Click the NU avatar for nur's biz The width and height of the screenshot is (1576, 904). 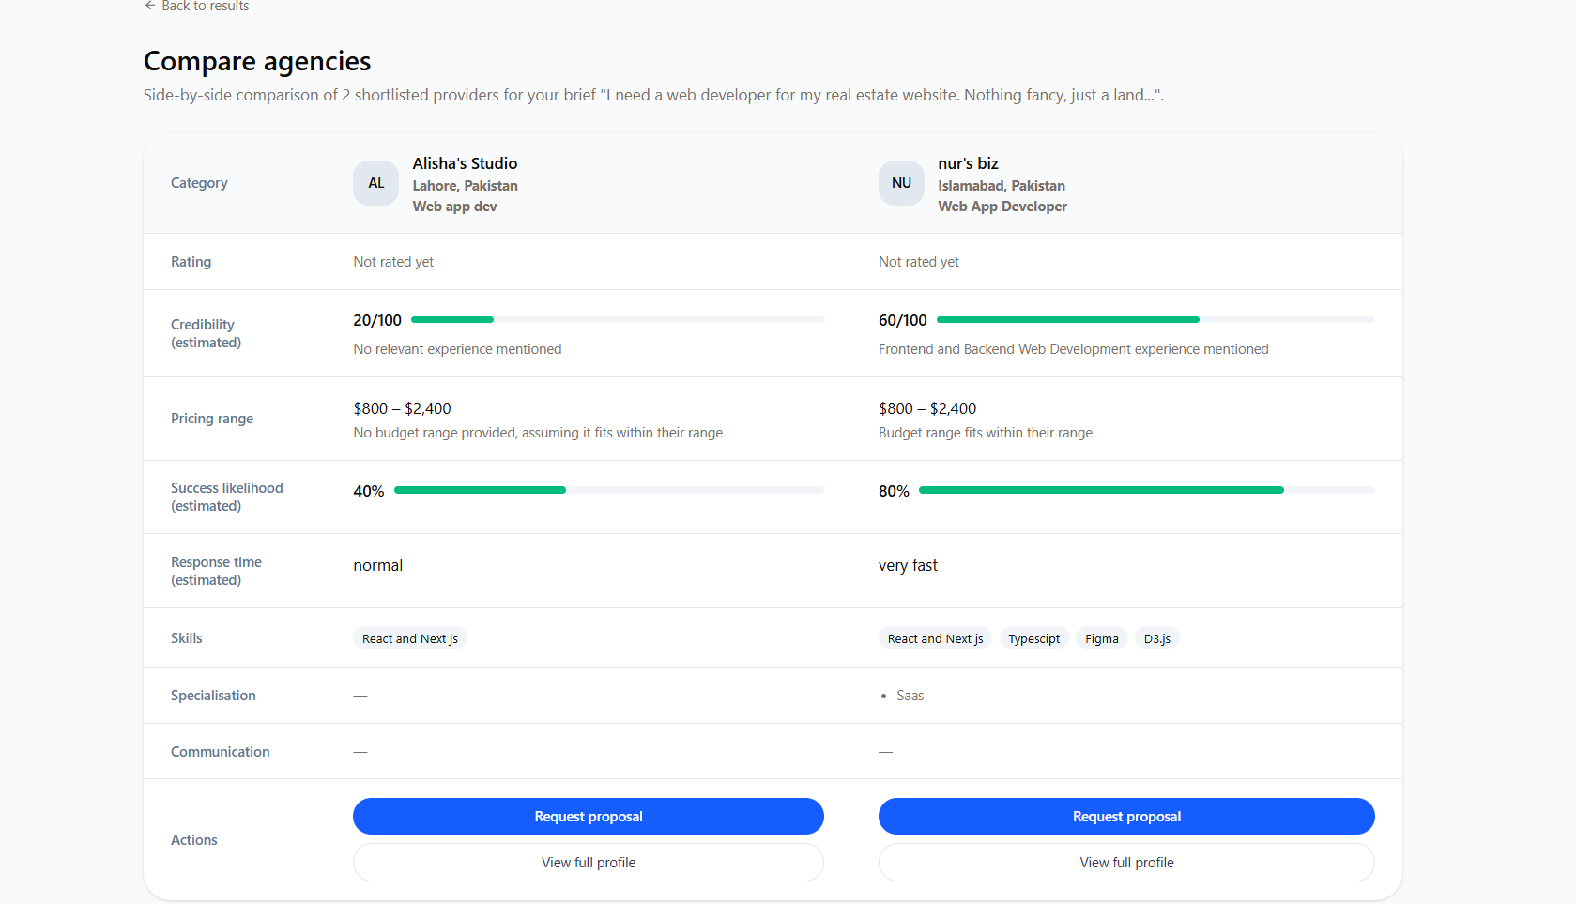click(901, 183)
